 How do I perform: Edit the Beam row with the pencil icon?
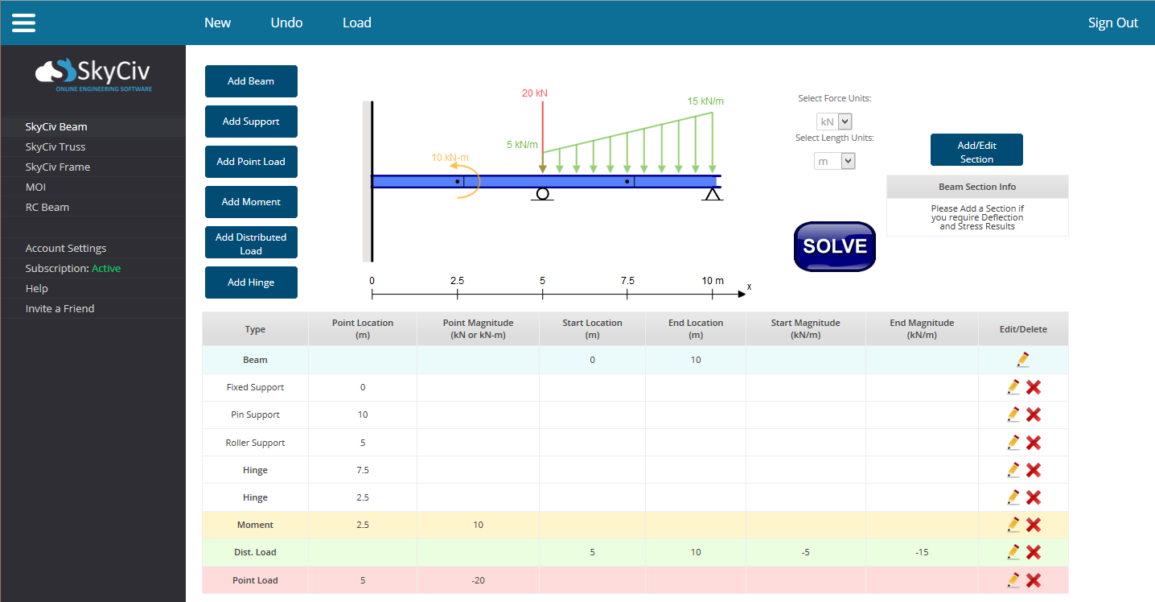tap(1022, 359)
